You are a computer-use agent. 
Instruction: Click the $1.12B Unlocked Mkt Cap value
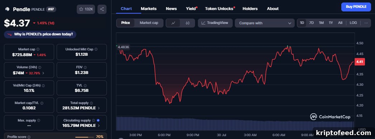click(81, 55)
